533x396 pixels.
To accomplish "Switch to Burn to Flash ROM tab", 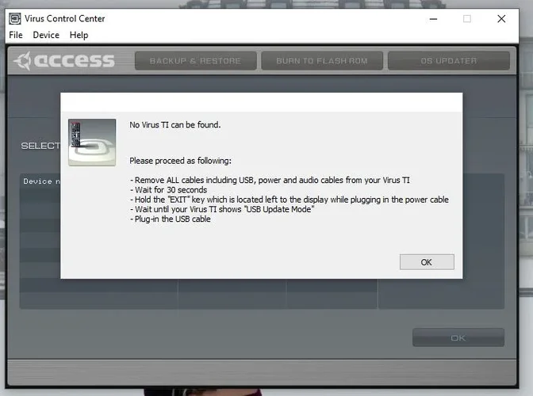I will coord(322,61).
